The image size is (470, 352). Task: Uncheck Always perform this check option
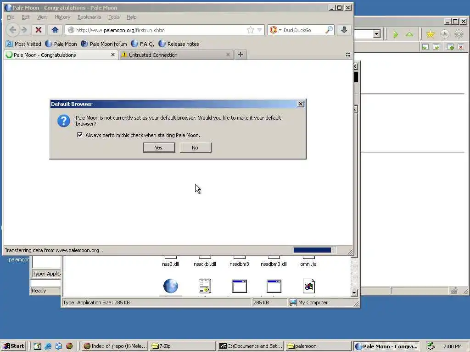click(80, 135)
